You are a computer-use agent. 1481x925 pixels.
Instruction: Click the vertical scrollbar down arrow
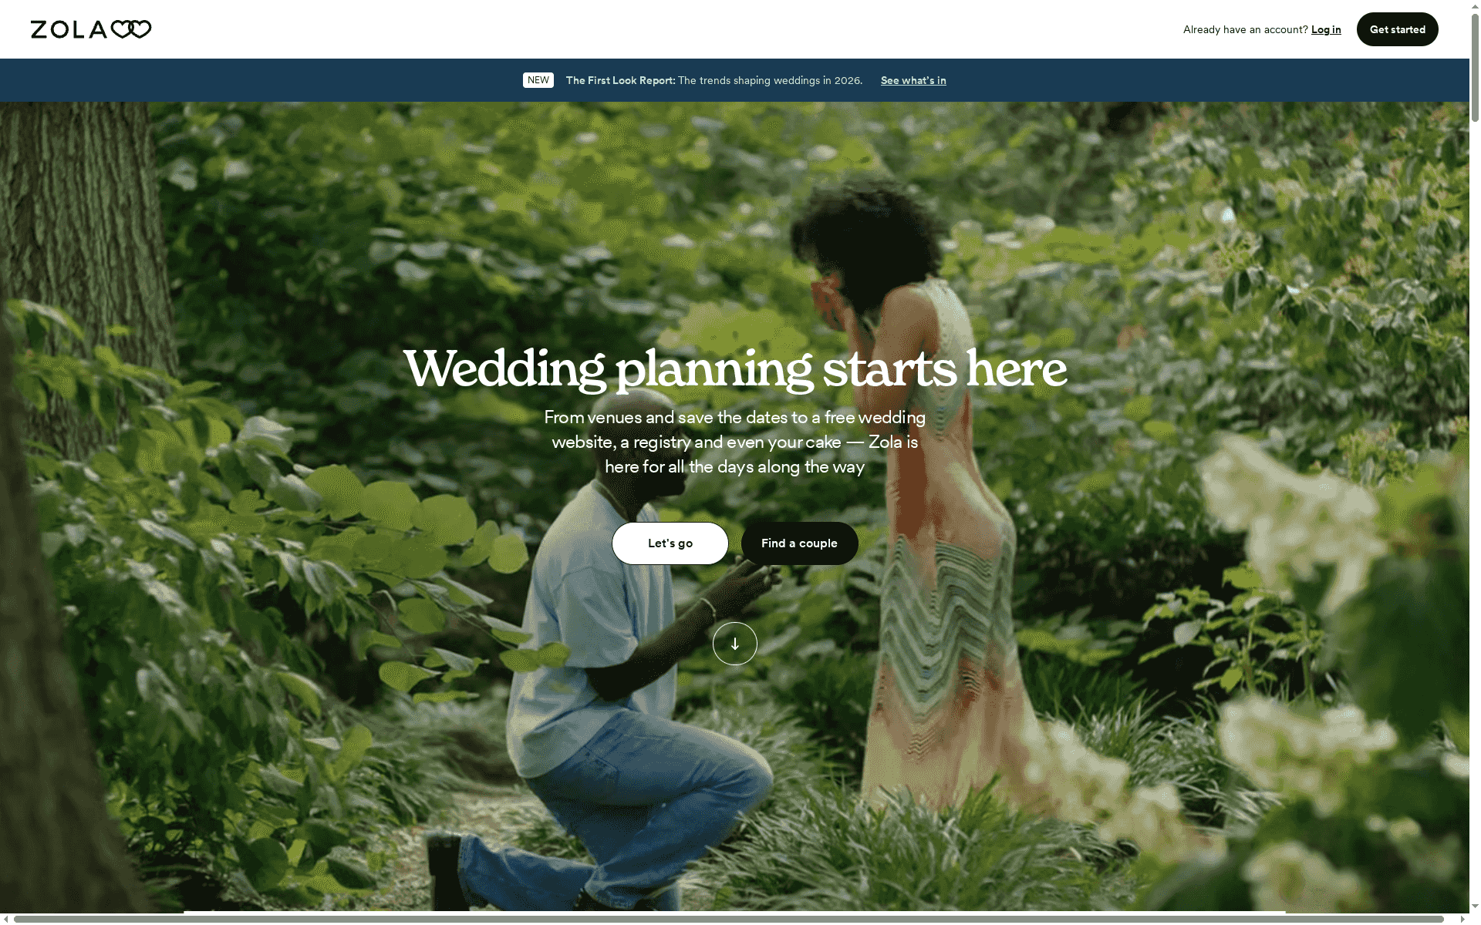click(1475, 907)
